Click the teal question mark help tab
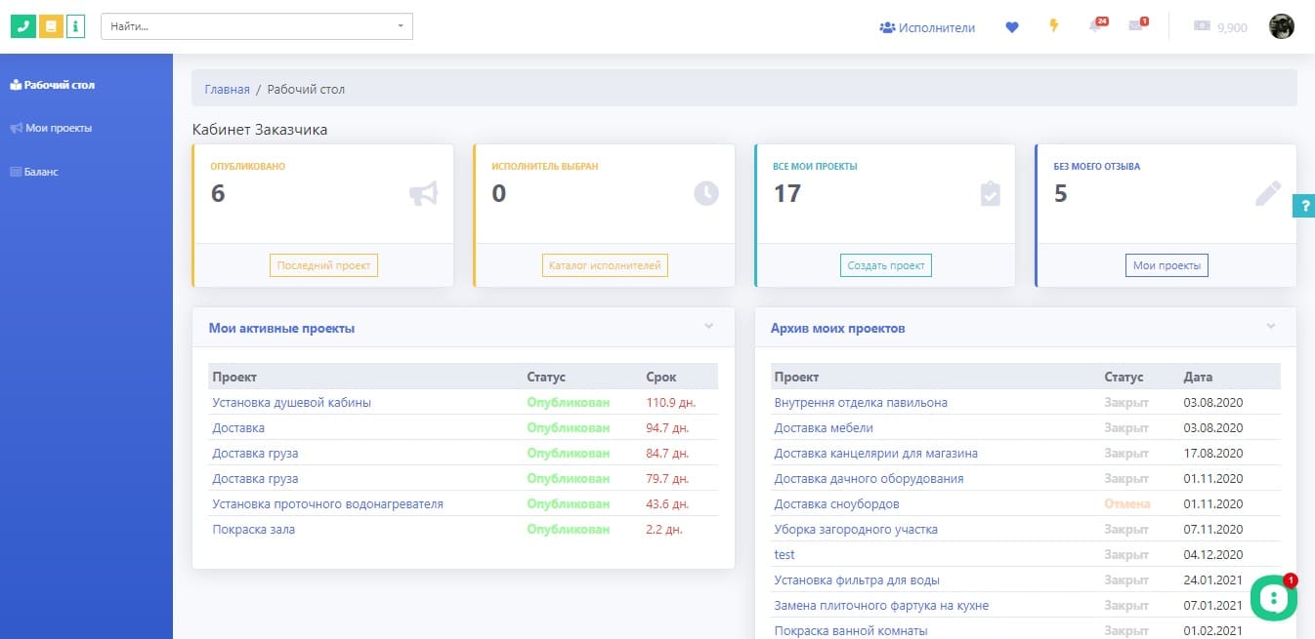This screenshot has height=639, width=1315. tap(1303, 206)
